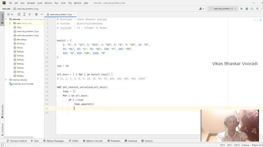Select 12.py in the project tree

point(17,27)
